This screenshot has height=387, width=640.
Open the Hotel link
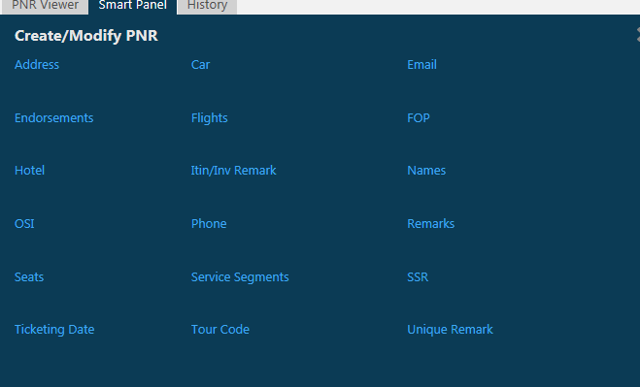click(x=29, y=170)
